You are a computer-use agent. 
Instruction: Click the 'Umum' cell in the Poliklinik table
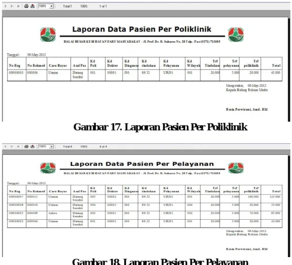53,73
